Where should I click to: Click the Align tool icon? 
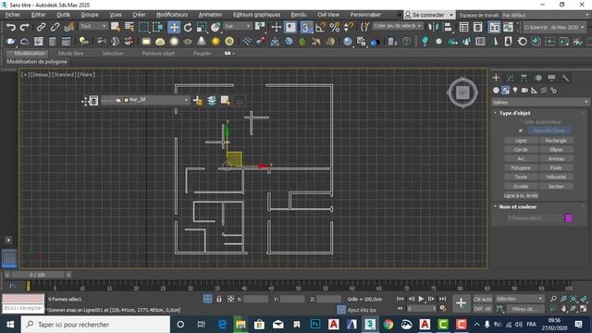tap(448, 27)
